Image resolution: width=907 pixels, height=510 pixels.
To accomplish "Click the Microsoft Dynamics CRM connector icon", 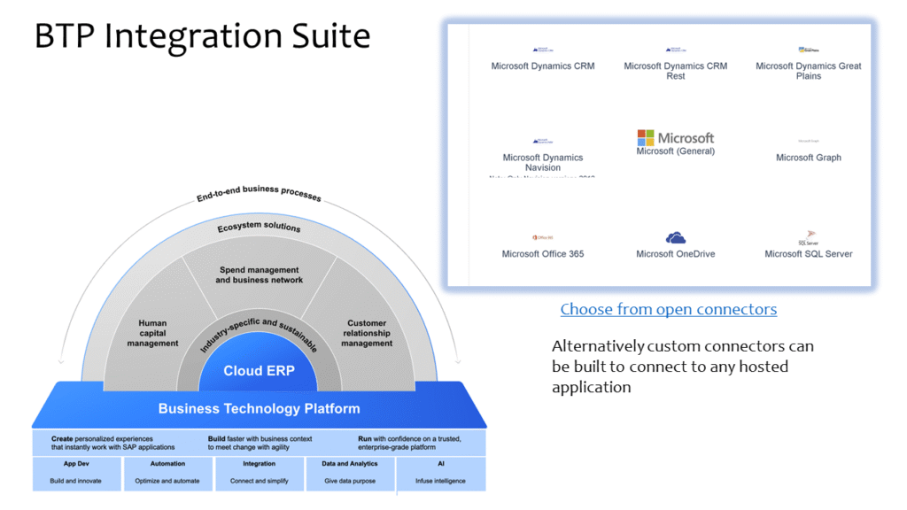I will 542,50.
